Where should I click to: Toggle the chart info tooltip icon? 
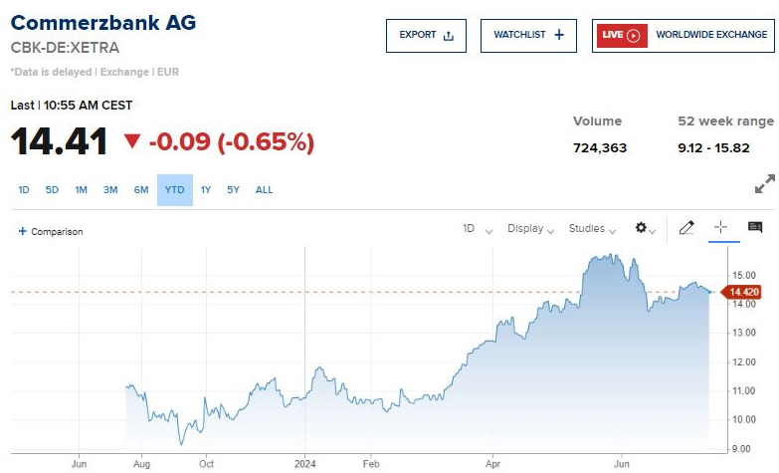755,228
